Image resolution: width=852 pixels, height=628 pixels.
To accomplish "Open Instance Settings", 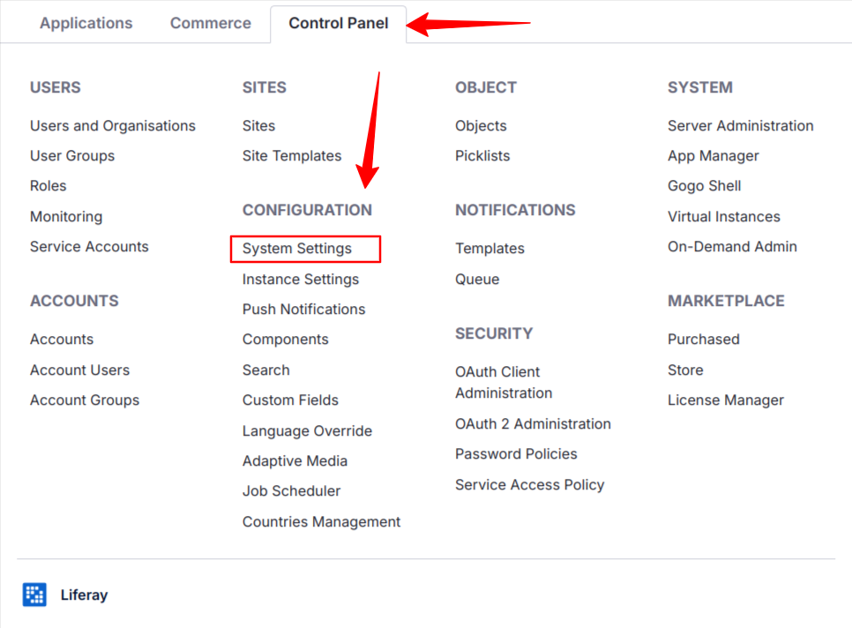I will pos(301,279).
